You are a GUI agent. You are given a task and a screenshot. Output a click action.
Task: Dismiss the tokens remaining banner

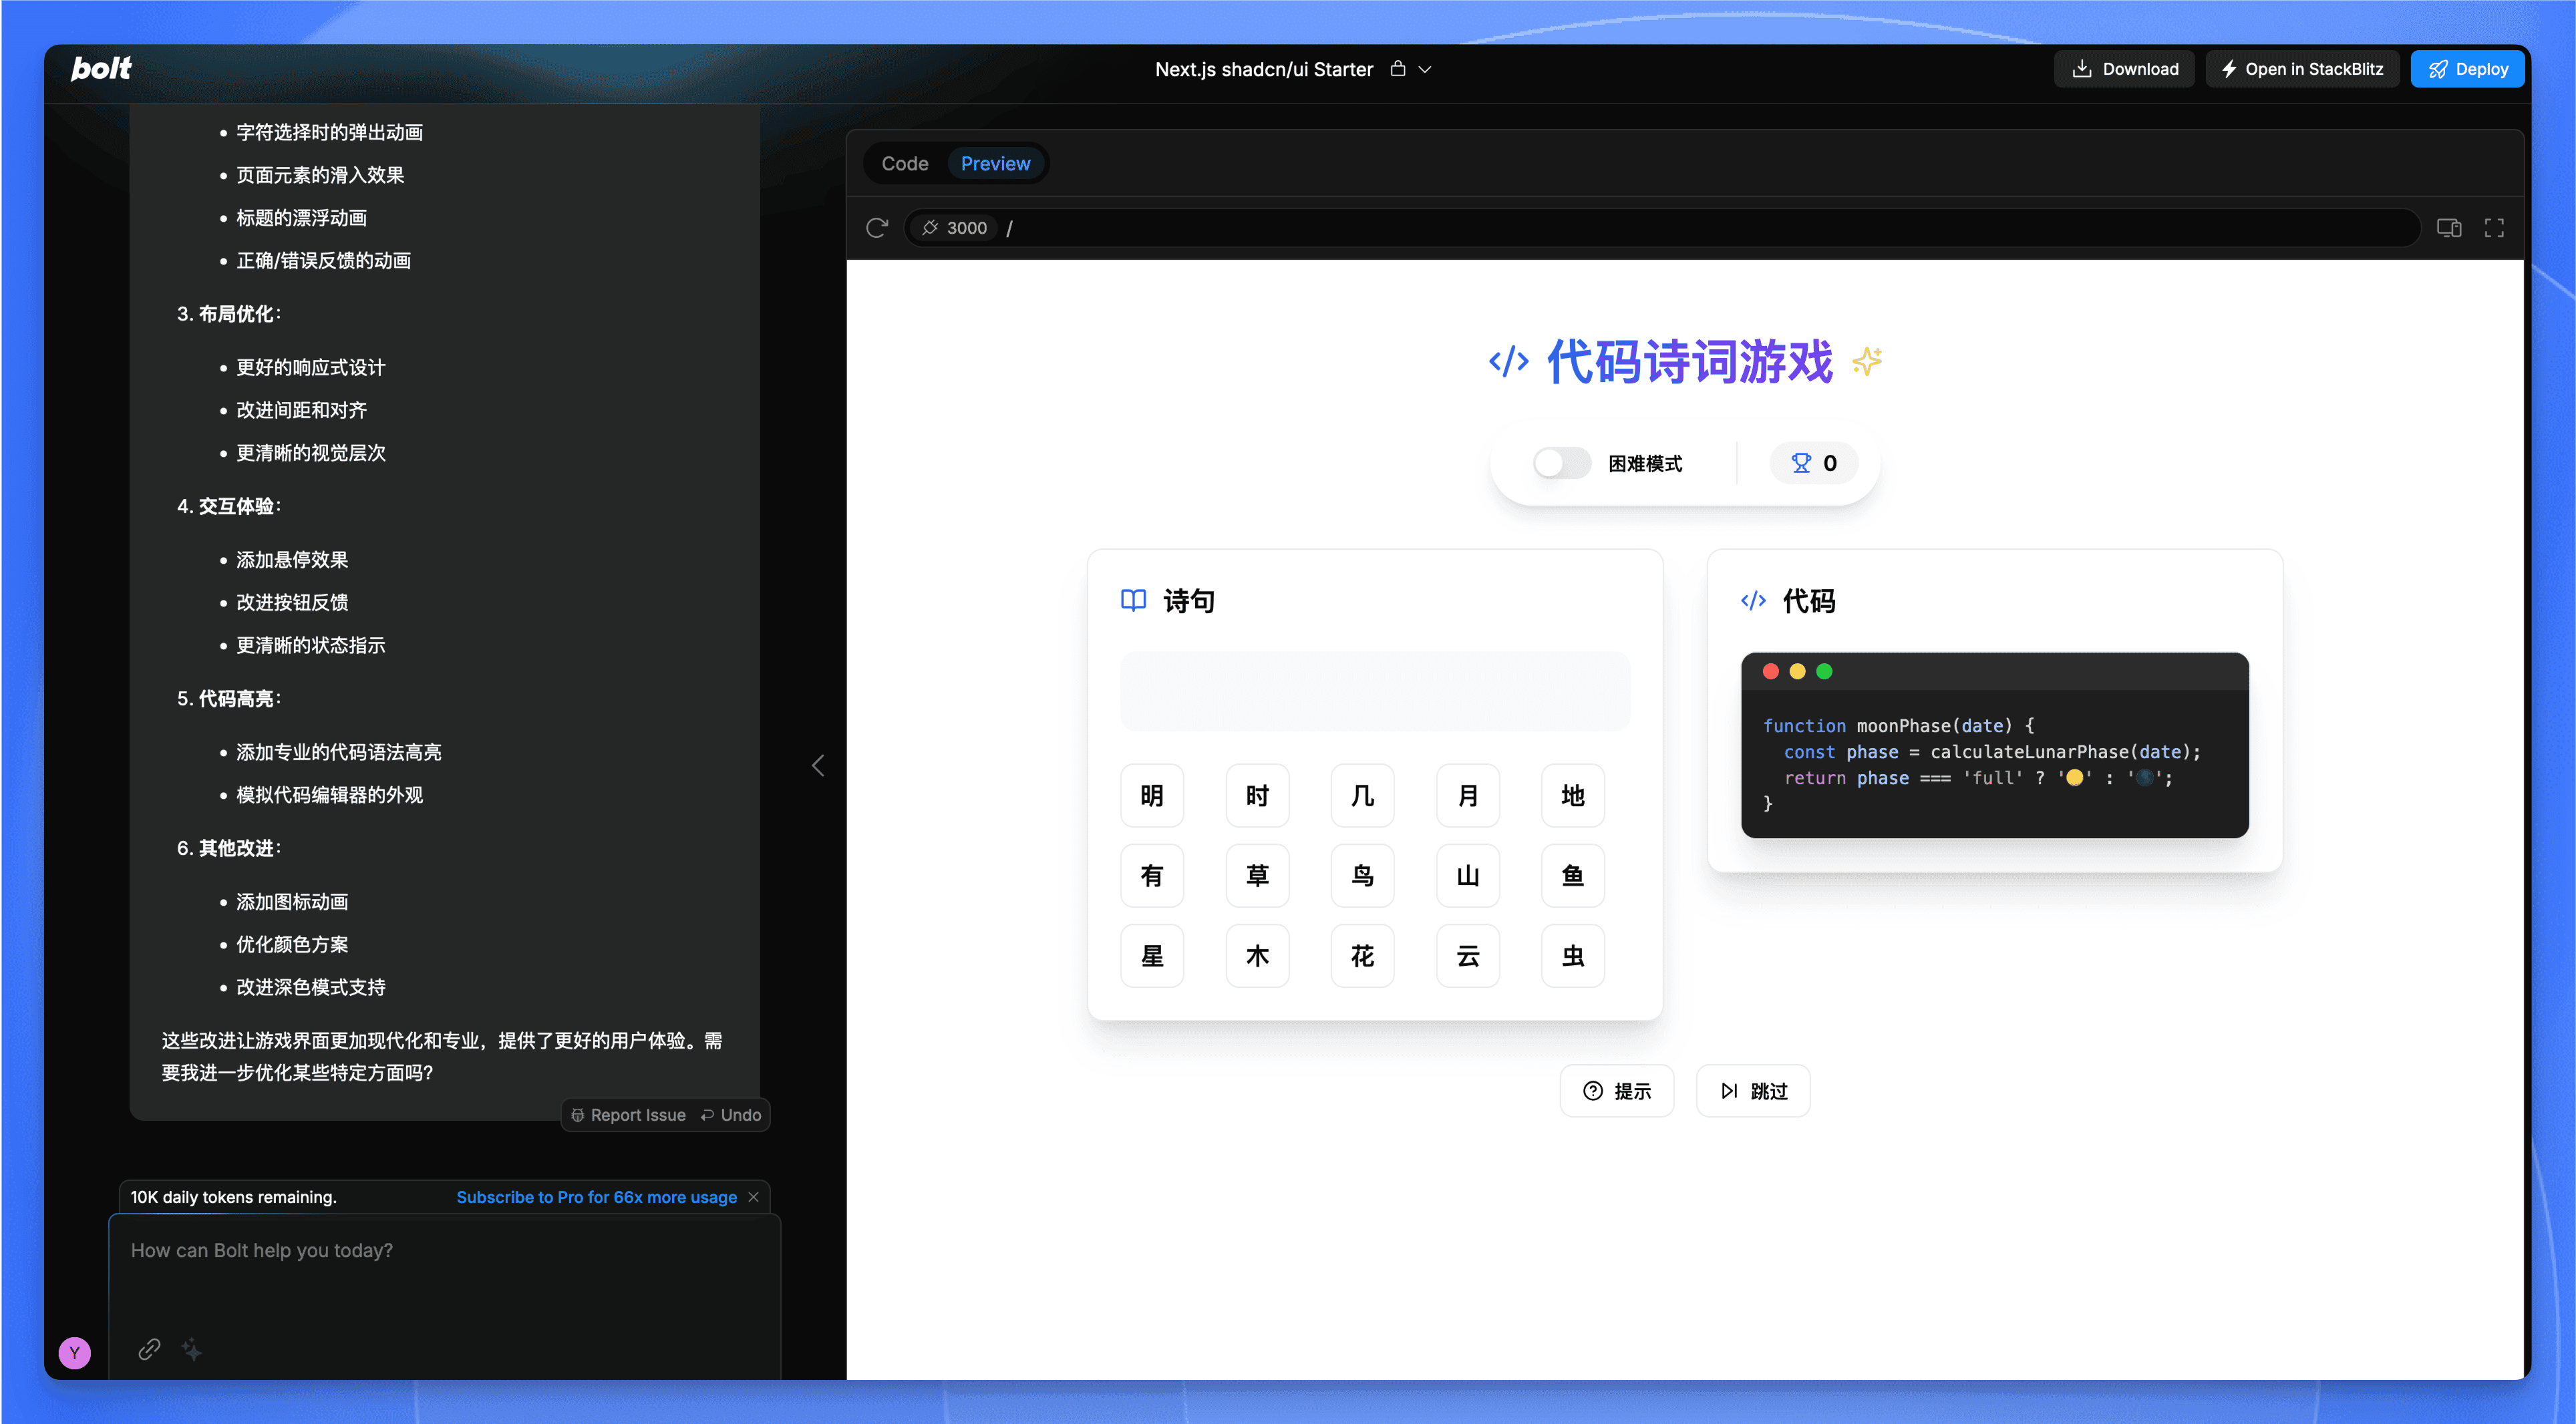754,1197
